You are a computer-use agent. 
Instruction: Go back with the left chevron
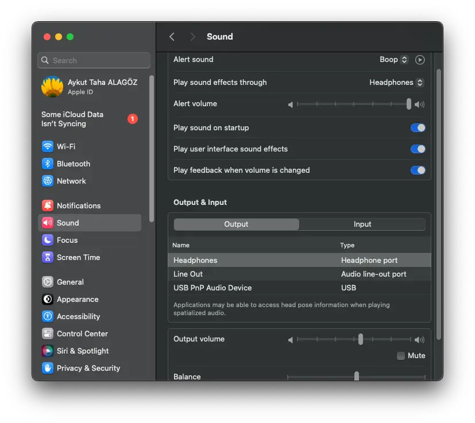coord(172,37)
